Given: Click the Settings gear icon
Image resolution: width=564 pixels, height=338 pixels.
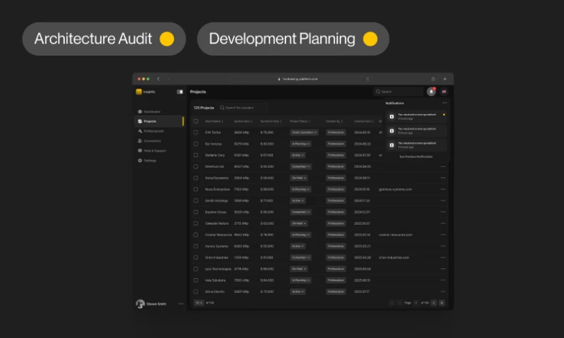Looking at the screenshot, I should pos(140,161).
